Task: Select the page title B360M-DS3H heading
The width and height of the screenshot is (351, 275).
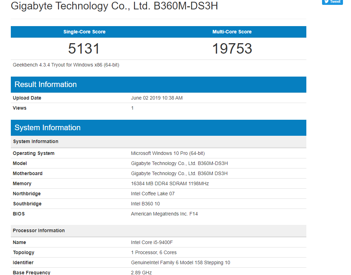Action: (x=114, y=6)
